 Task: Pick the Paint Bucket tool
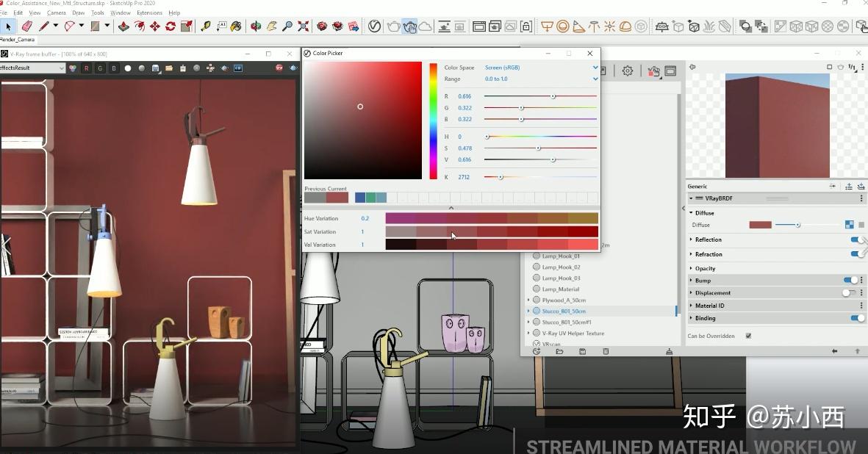click(237, 26)
